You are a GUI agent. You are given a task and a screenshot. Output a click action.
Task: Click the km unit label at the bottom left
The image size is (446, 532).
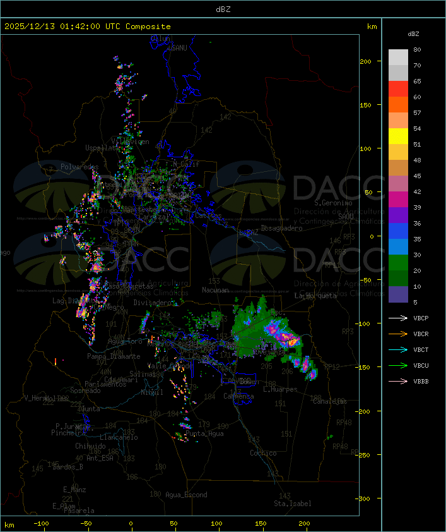click(9, 525)
